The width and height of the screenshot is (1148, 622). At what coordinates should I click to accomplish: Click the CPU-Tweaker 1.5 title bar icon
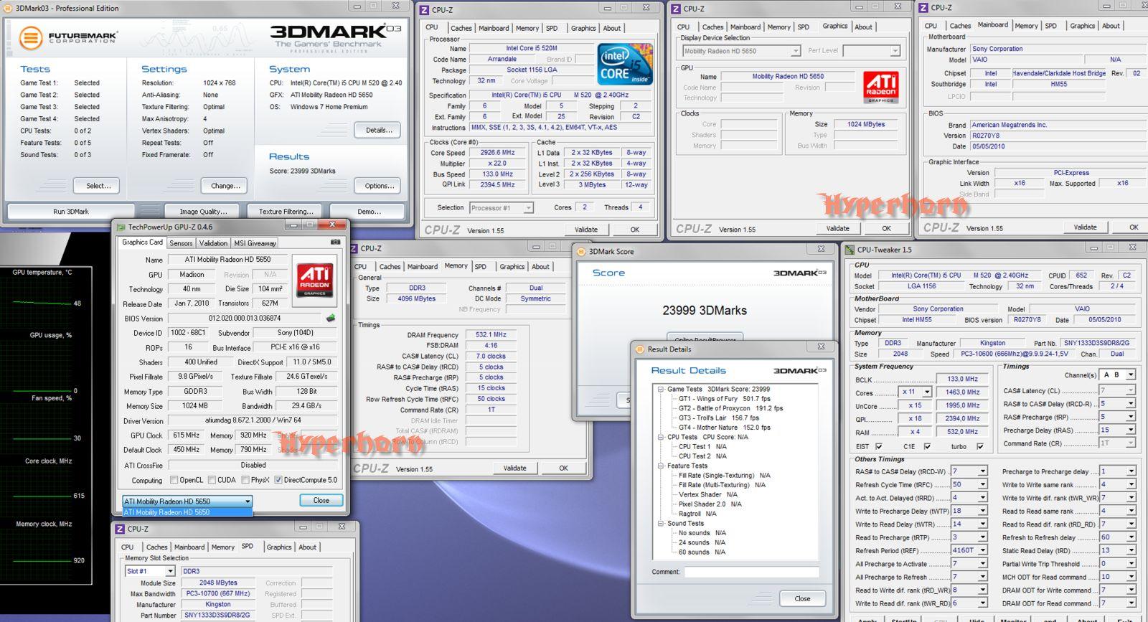(850, 250)
